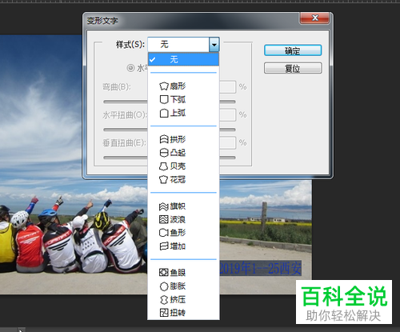Choose 鱼形 text warp option
The image size is (400, 332).
click(x=183, y=233)
